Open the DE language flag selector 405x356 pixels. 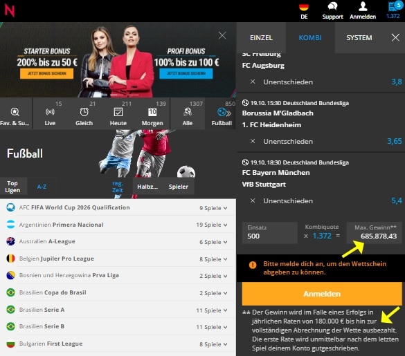pyautogui.click(x=304, y=11)
